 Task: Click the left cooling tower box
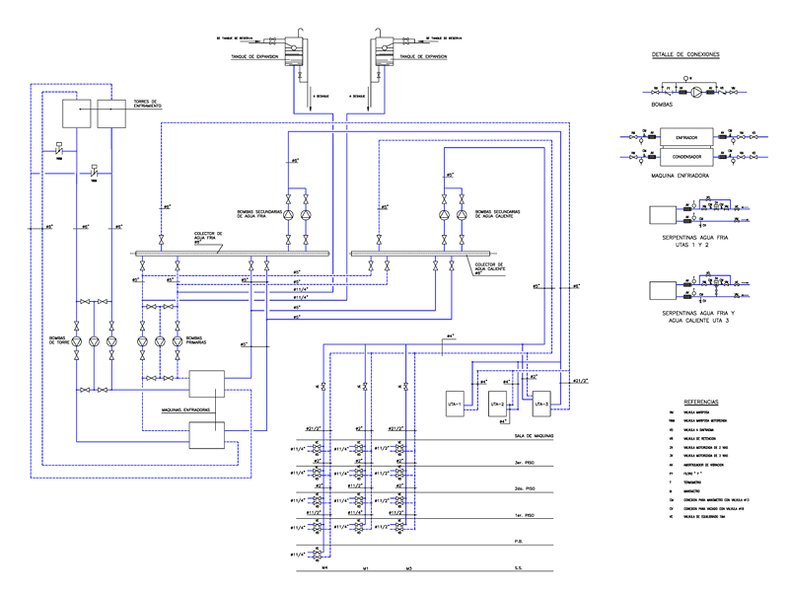coord(77,113)
